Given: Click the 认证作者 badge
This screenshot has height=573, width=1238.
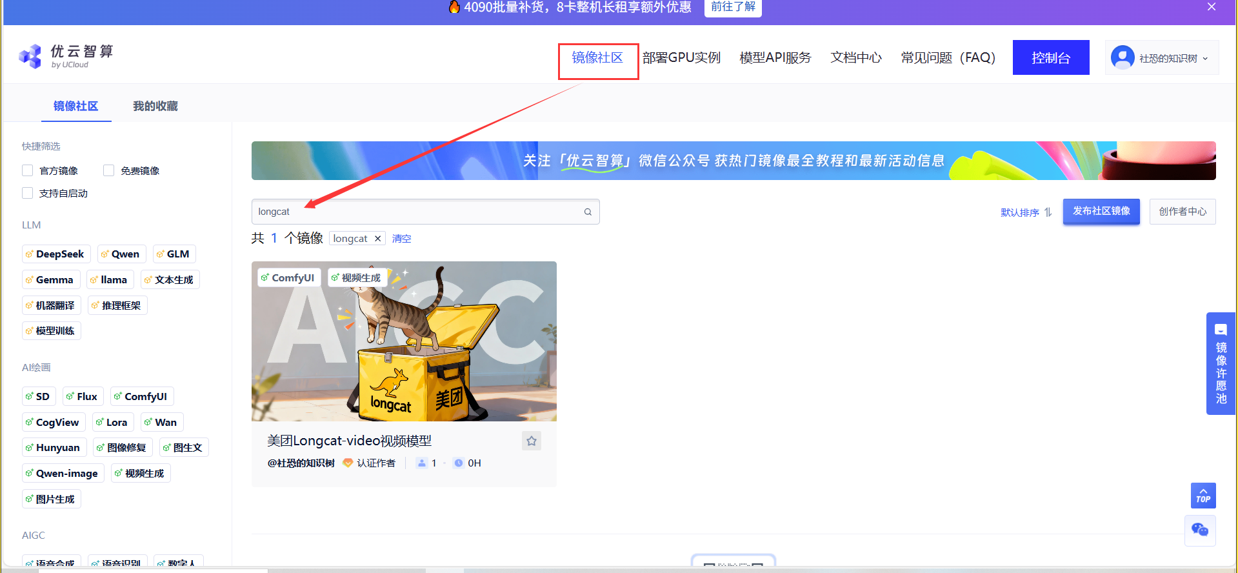Looking at the screenshot, I should tap(369, 463).
